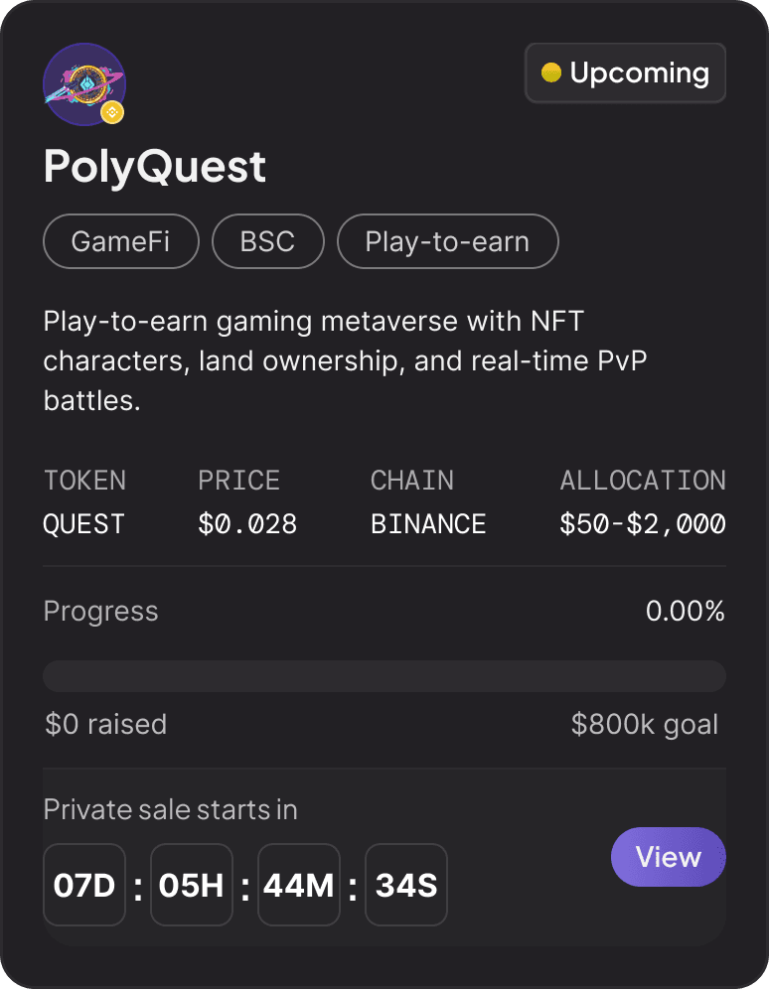769x990 pixels.
Task: Click the BINANCE chain value
Action: click(428, 524)
